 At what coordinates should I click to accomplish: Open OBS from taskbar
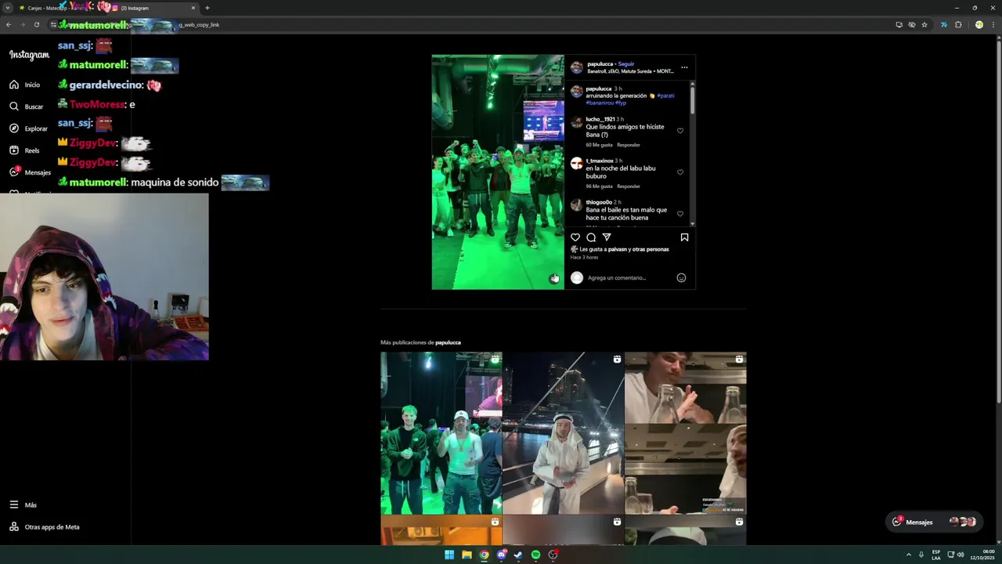coord(553,555)
